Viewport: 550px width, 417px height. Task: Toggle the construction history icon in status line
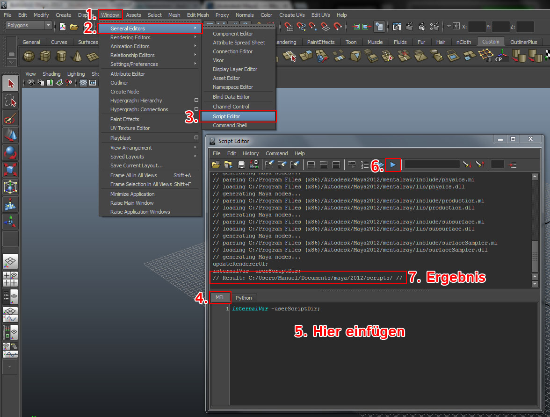point(379,27)
